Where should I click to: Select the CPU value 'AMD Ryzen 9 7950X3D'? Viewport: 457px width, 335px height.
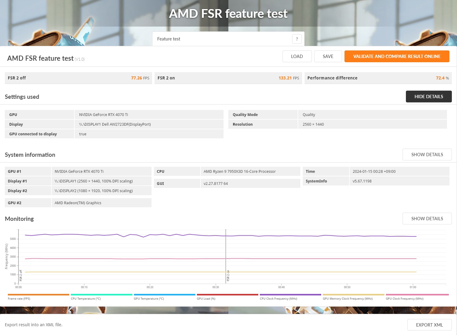point(240,172)
